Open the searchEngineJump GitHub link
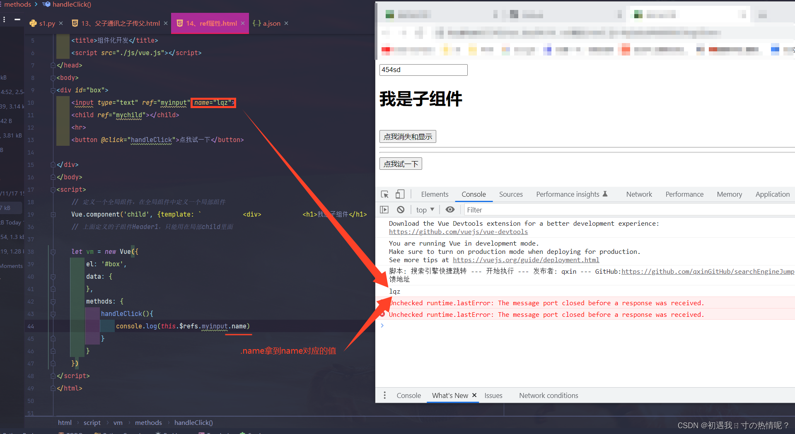The height and width of the screenshot is (434, 795). (708, 272)
